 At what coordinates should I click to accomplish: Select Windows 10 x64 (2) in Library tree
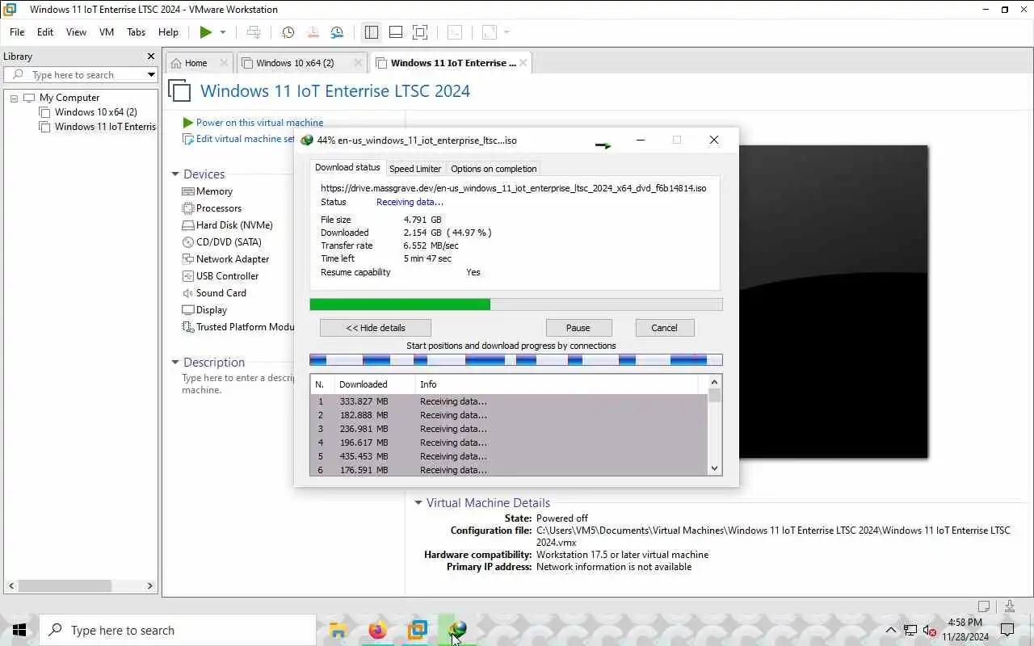click(95, 112)
